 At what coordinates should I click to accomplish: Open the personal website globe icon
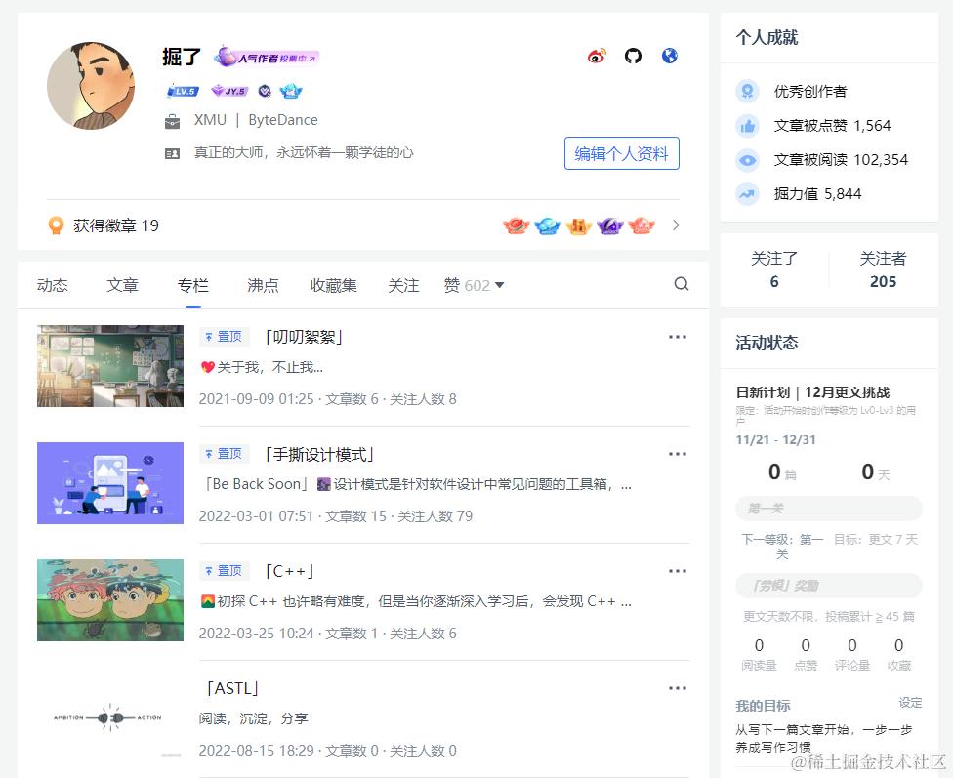point(670,56)
